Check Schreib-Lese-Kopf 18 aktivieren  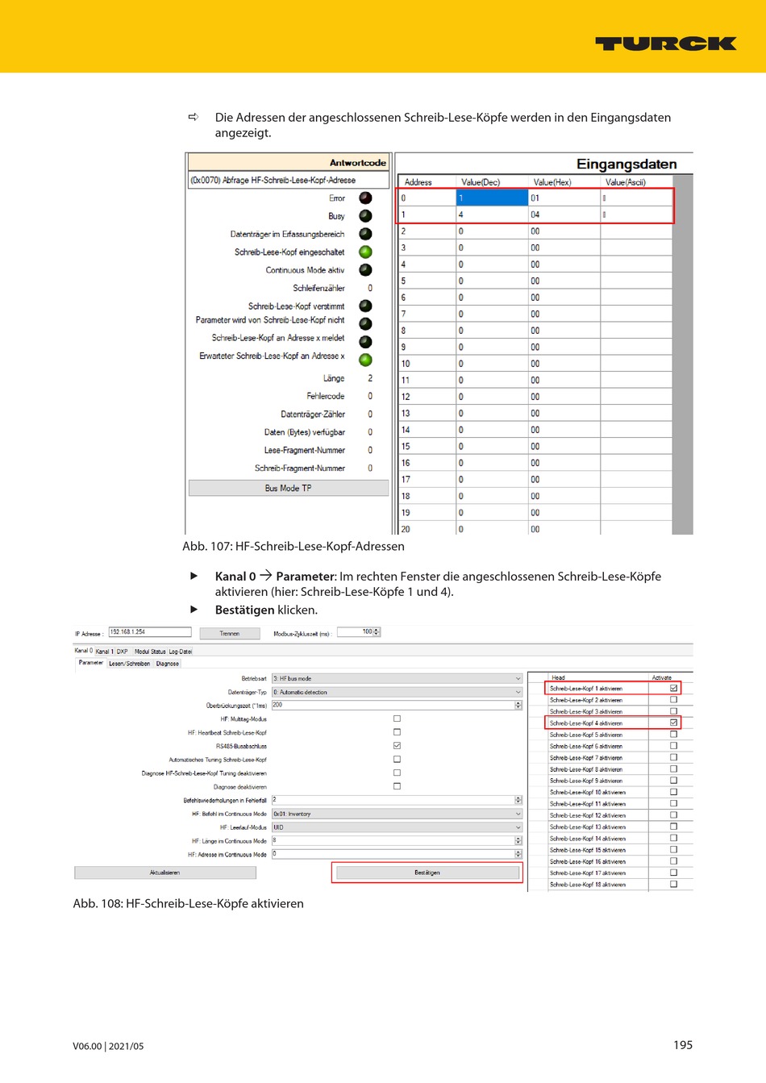pyautogui.click(x=673, y=884)
